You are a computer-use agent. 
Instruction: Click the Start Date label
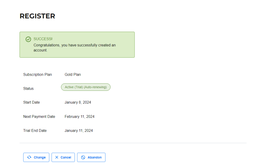[x=31, y=102]
